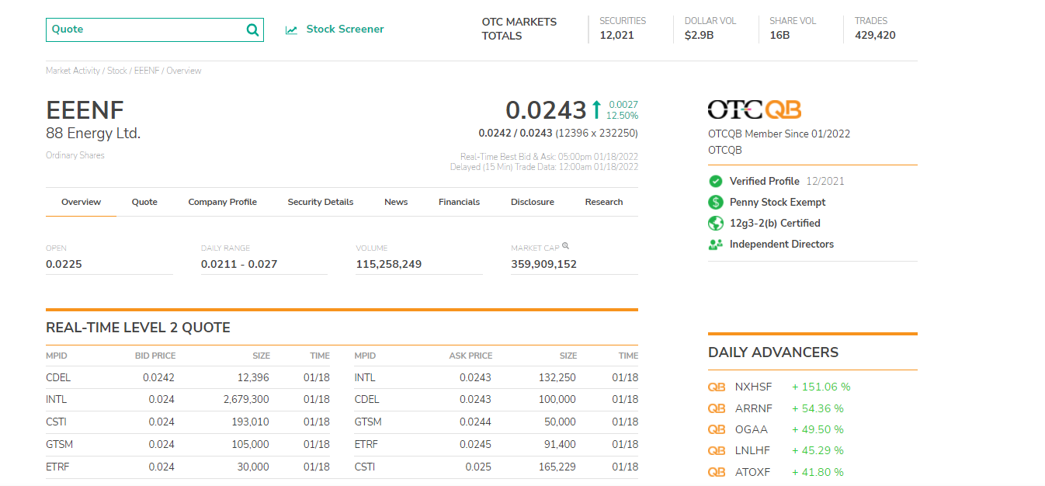Click the GTSM ask price 0.0244
This screenshot has width=1045, height=486.
(x=475, y=422)
